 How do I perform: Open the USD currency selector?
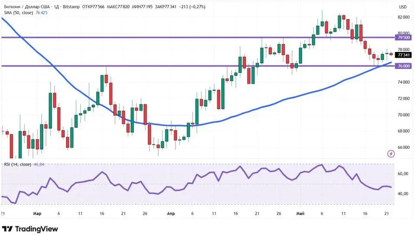pos(403,7)
